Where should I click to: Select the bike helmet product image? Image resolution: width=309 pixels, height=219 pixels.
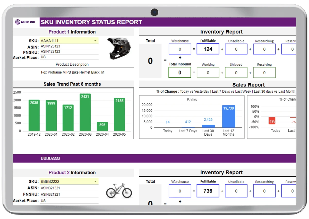click(x=119, y=48)
